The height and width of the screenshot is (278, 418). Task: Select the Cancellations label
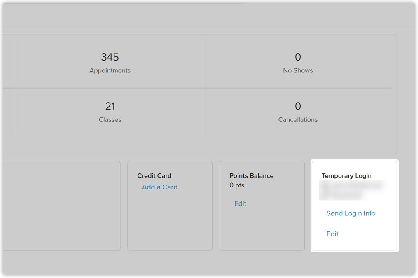298,120
